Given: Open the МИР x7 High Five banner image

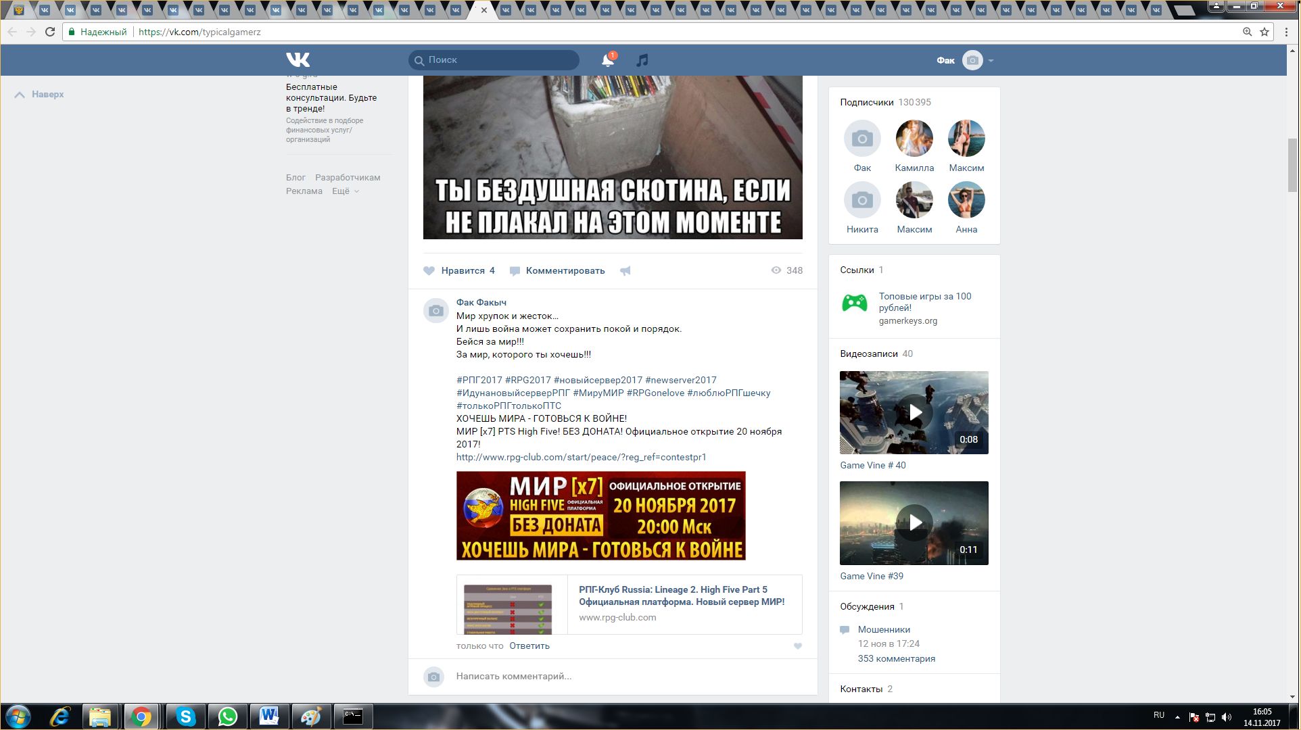Looking at the screenshot, I should (600, 516).
